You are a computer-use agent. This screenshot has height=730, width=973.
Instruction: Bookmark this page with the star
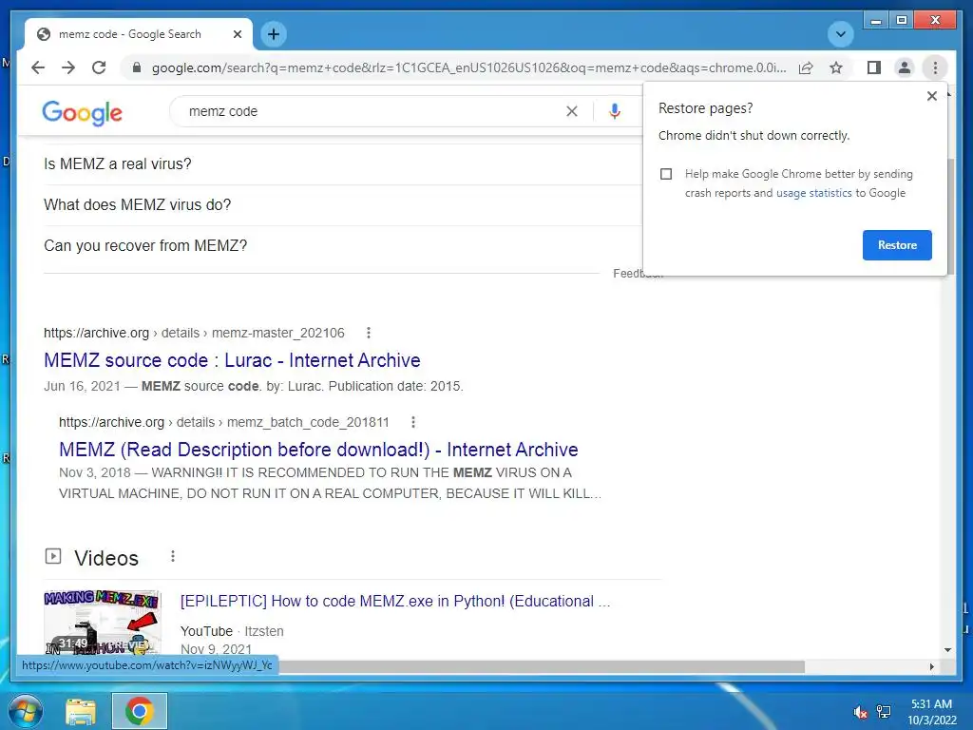pyautogui.click(x=836, y=67)
